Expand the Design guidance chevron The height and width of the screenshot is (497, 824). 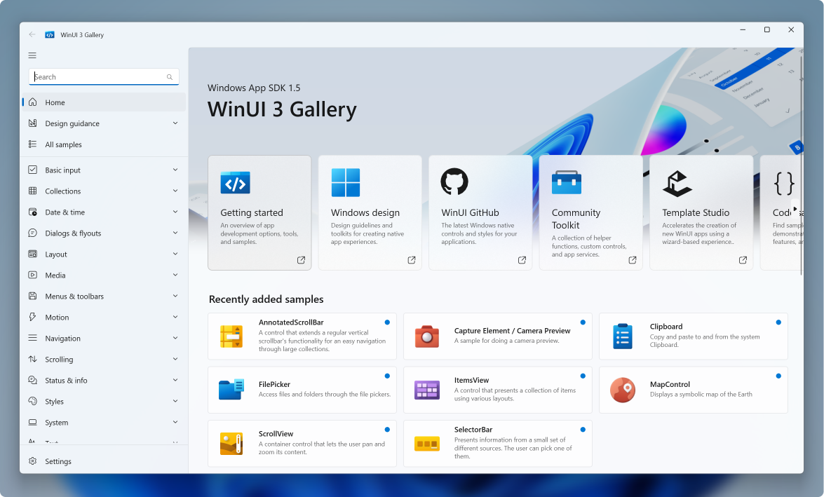point(175,123)
